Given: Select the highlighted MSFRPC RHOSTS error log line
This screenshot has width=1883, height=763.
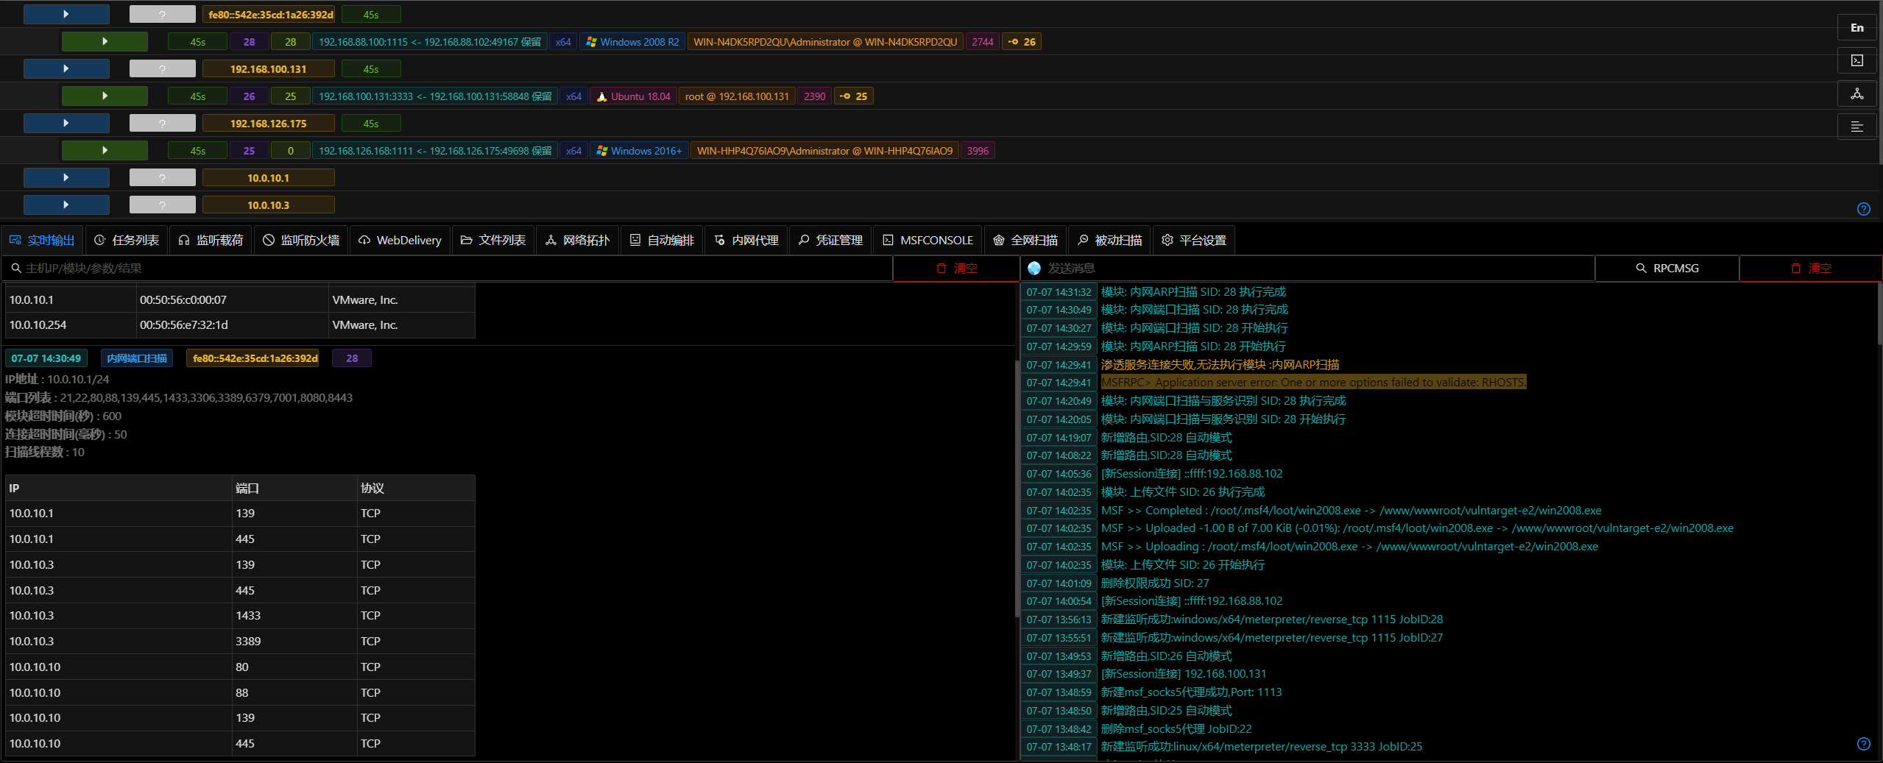Looking at the screenshot, I should pos(1313,383).
